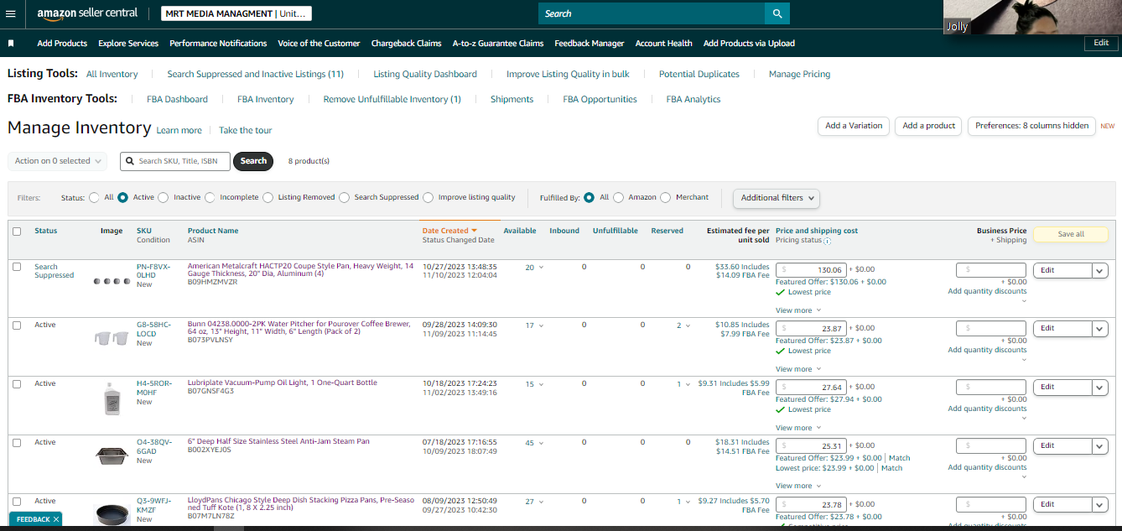Expand the Additional filters dropdown

click(x=777, y=198)
